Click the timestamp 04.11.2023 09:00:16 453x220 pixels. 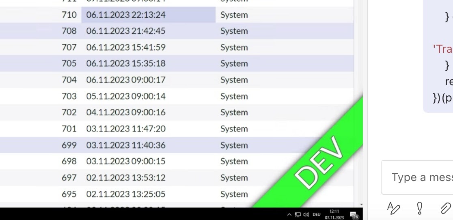[126, 112]
